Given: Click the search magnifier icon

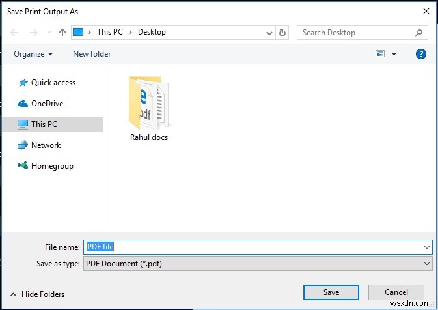Looking at the screenshot, I should coord(418,33).
